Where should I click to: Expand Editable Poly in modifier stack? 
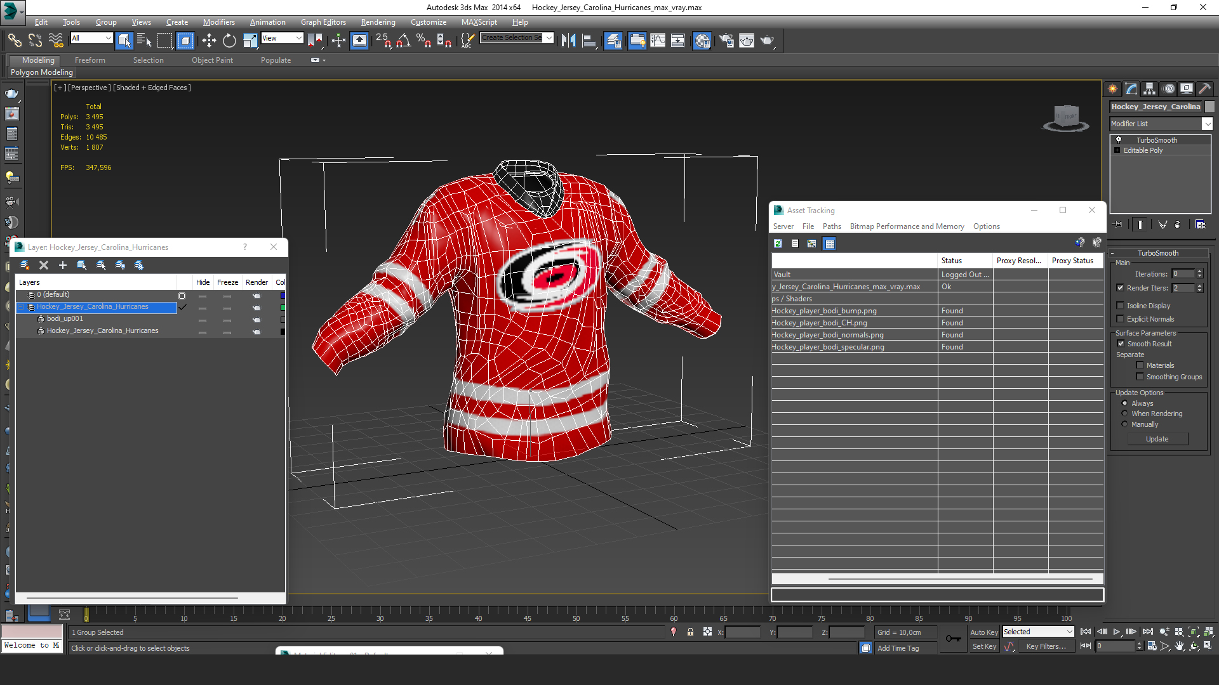pos(1117,150)
